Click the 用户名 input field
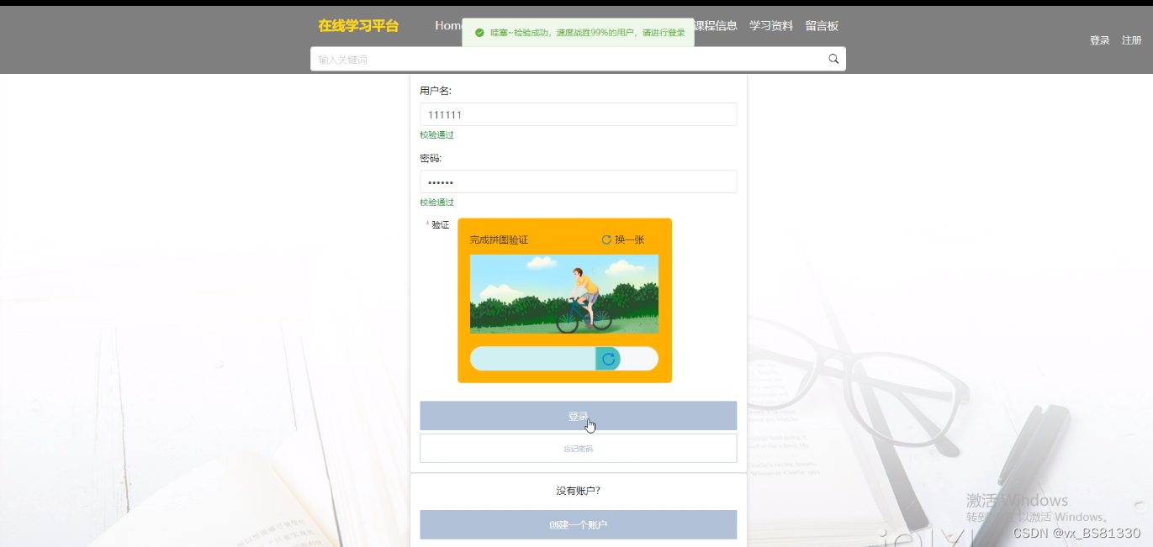 coord(579,114)
